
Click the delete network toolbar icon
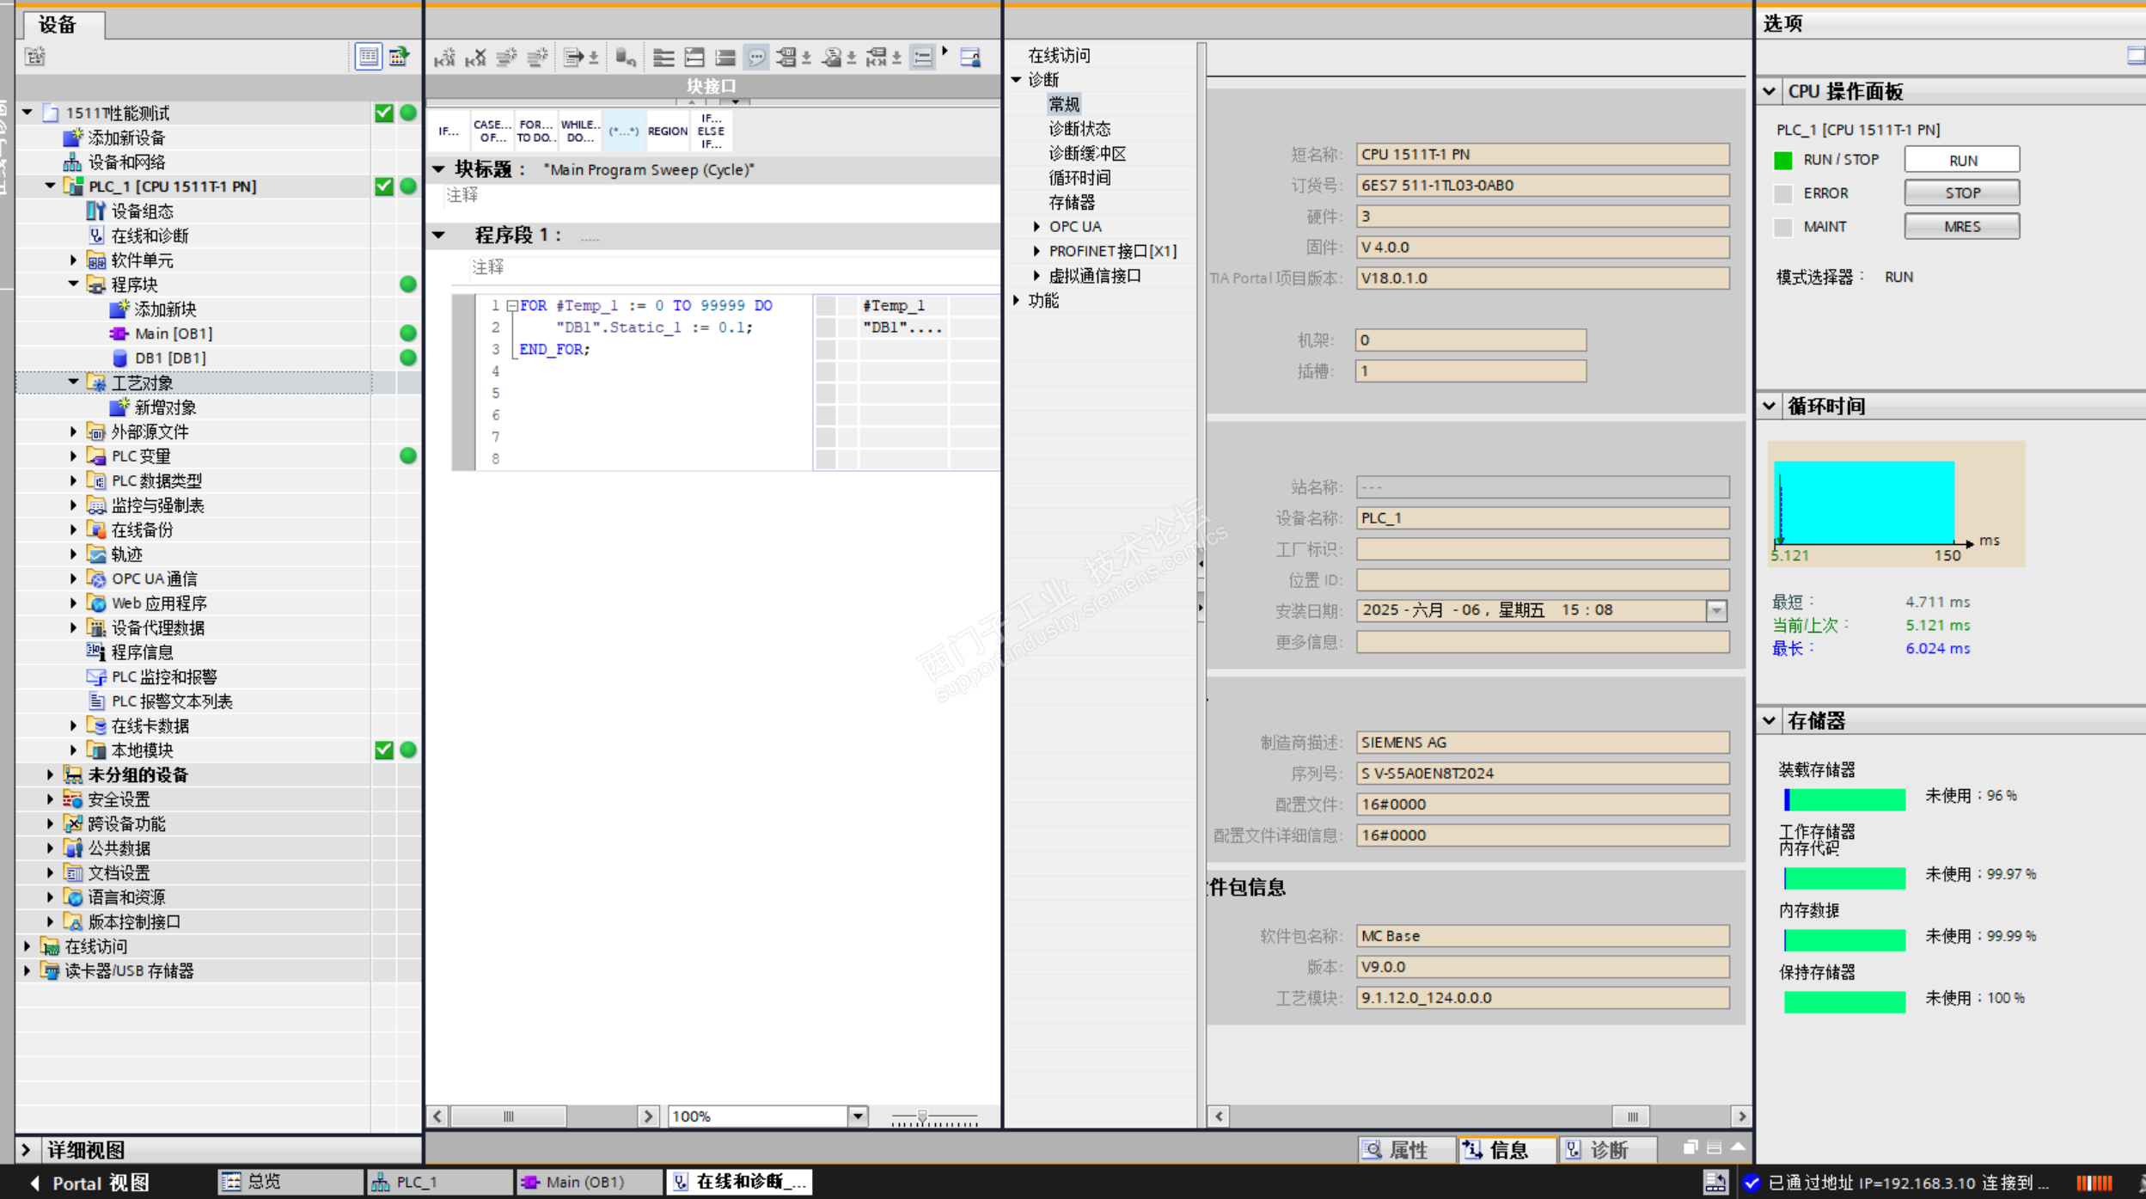[x=475, y=58]
